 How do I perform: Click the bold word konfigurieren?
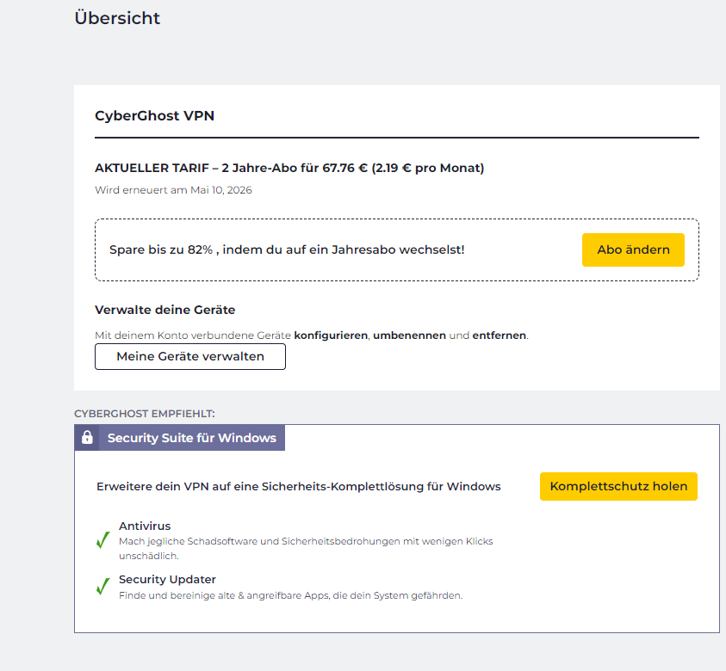[331, 335]
